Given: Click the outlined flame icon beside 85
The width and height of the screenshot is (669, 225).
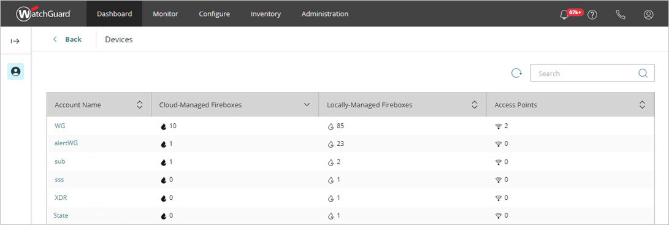Looking at the screenshot, I should click(x=331, y=126).
